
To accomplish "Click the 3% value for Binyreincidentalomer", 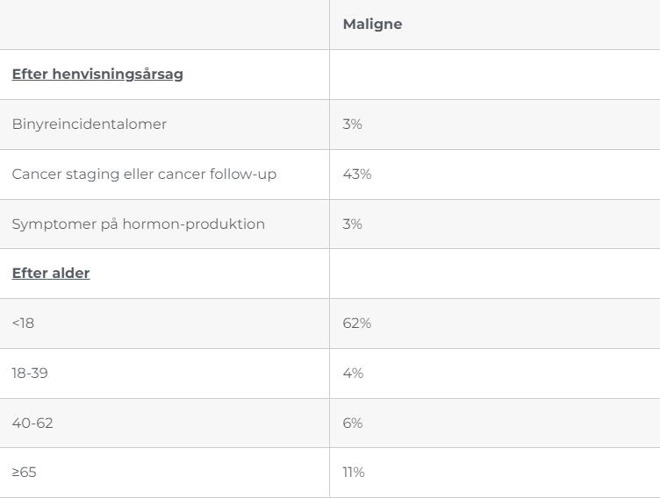I will pos(352,125).
